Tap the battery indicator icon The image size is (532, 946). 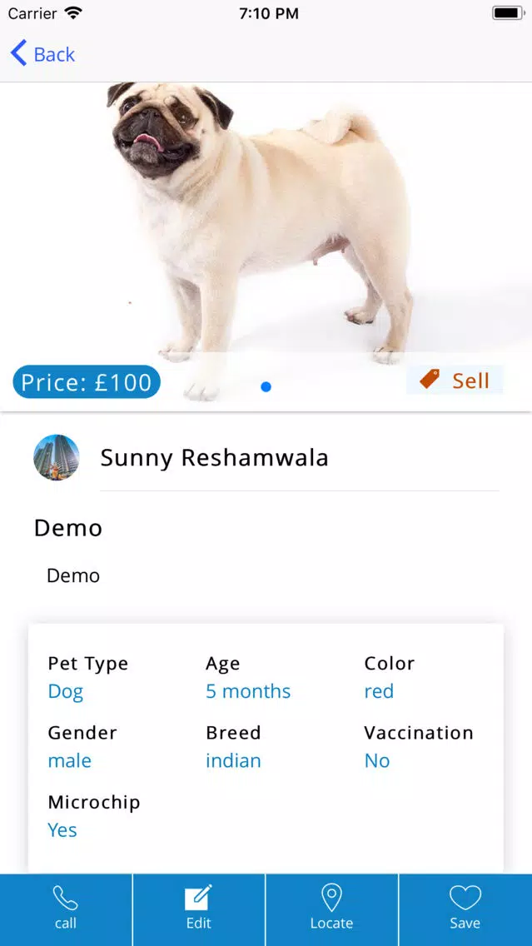pos(508,13)
